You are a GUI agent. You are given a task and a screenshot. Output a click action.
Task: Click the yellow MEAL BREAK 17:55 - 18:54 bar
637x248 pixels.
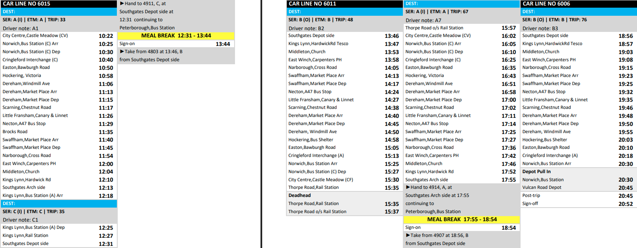coord(461,219)
